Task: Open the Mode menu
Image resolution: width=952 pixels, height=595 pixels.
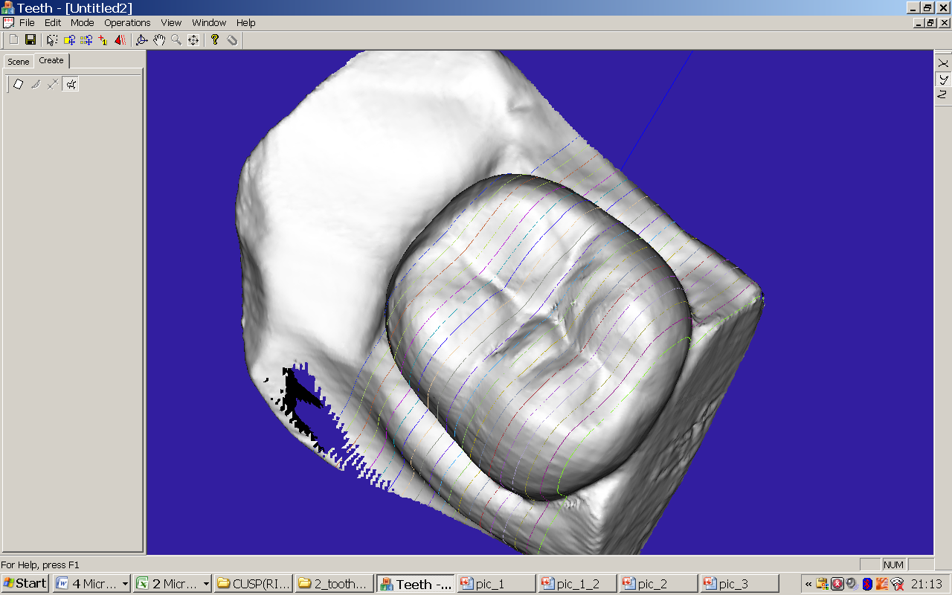Action: [x=83, y=22]
